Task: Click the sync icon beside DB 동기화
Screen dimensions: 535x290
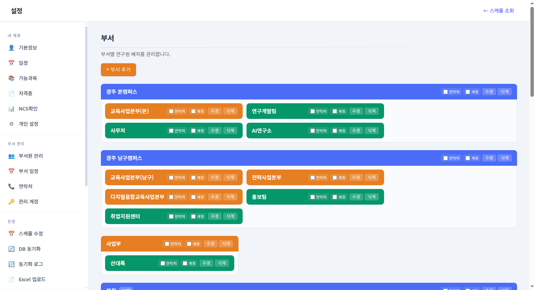Action: [11, 249]
